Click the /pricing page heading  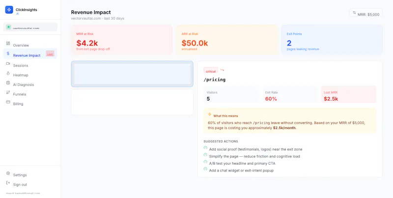click(215, 79)
